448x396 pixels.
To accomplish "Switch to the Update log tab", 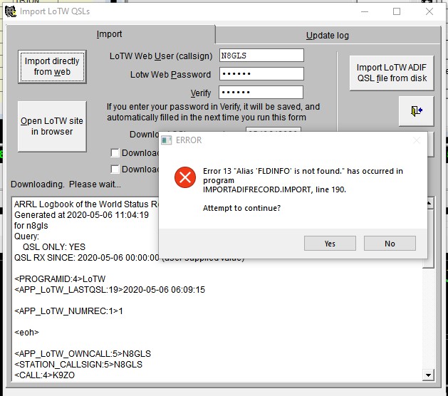I will pos(328,36).
